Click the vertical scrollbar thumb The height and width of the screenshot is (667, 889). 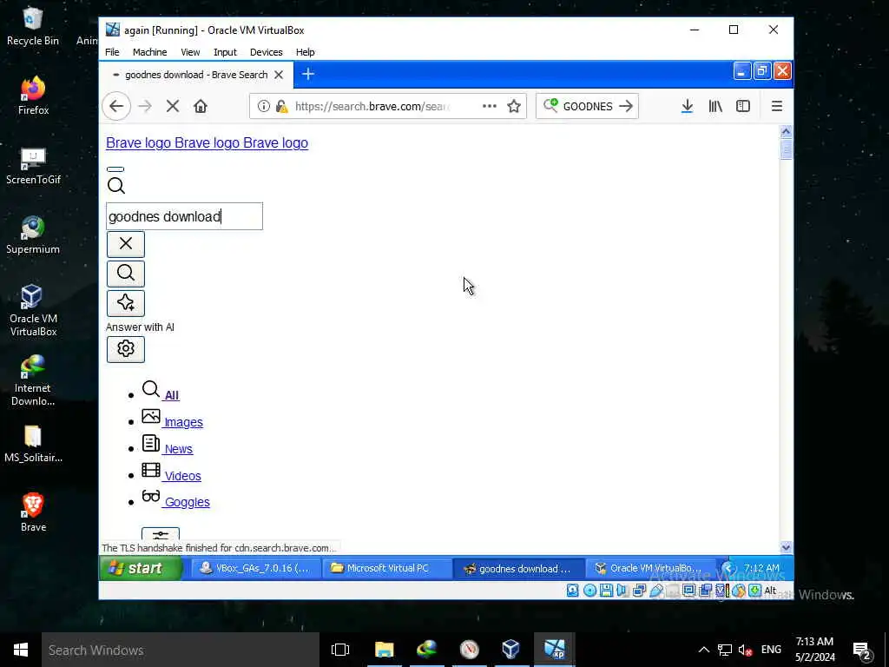(x=786, y=149)
